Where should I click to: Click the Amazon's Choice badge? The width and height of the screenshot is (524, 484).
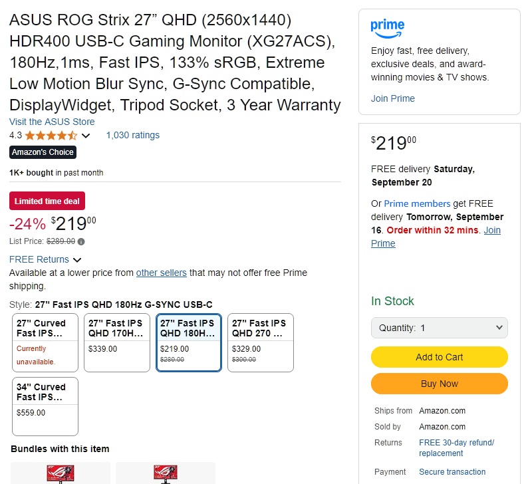pos(43,152)
